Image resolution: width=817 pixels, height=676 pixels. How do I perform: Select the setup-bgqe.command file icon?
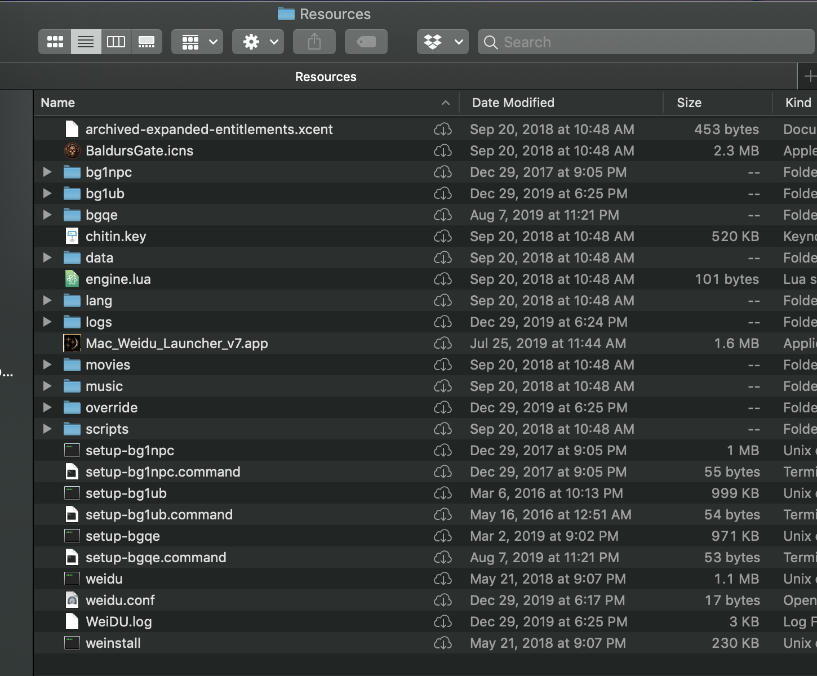[x=72, y=557]
